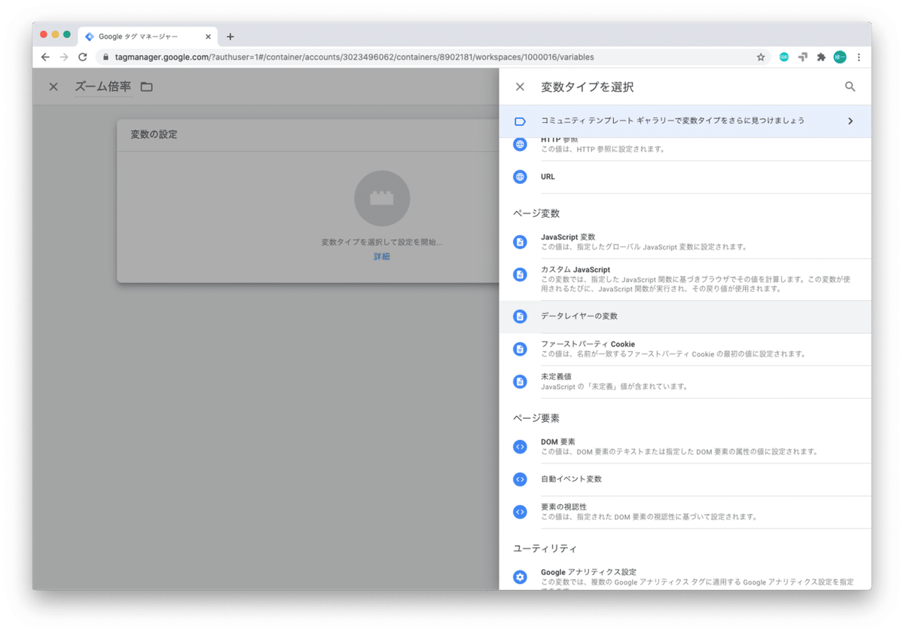
Task: Open the gray block-shaped browser extension
Action: (x=803, y=57)
